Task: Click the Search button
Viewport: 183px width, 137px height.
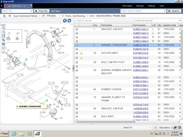Action: point(174,11)
